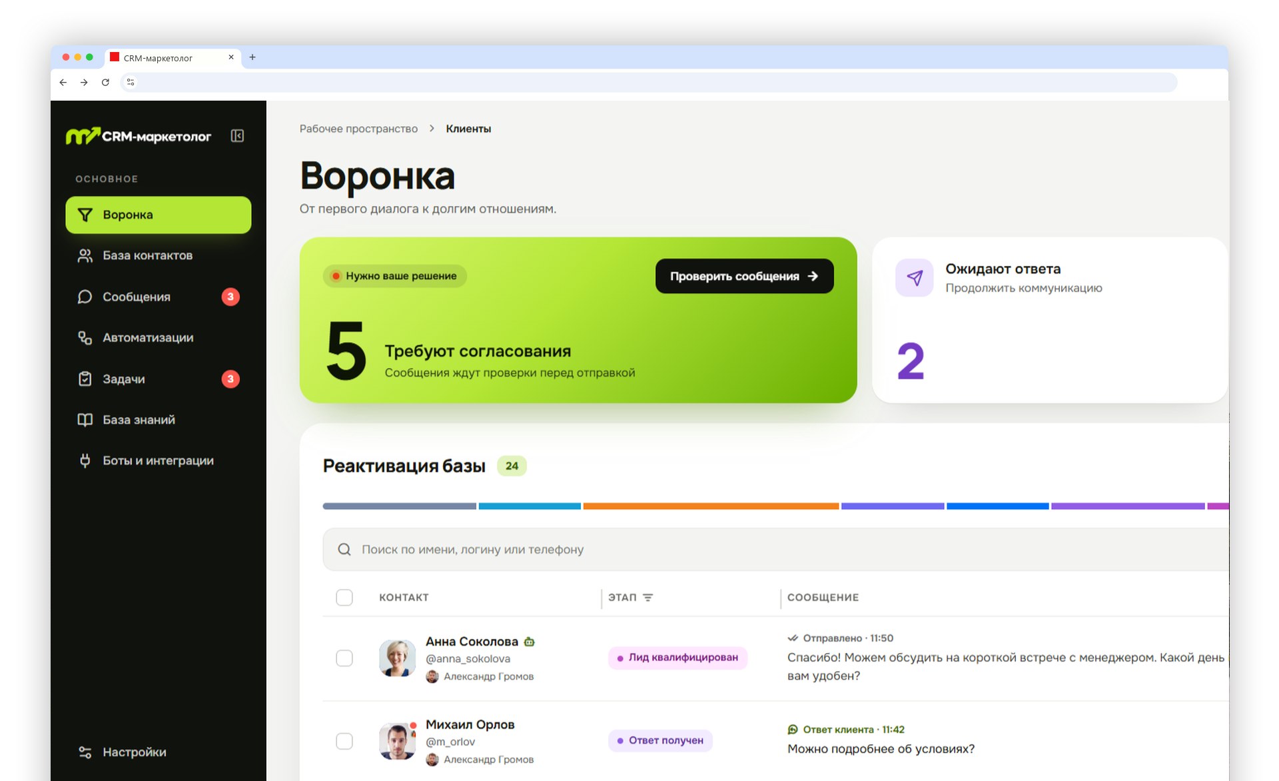Click the paper plane icon in Ожидают ответа
Viewport: 1279px width, 781px height.
(x=914, y=278)
